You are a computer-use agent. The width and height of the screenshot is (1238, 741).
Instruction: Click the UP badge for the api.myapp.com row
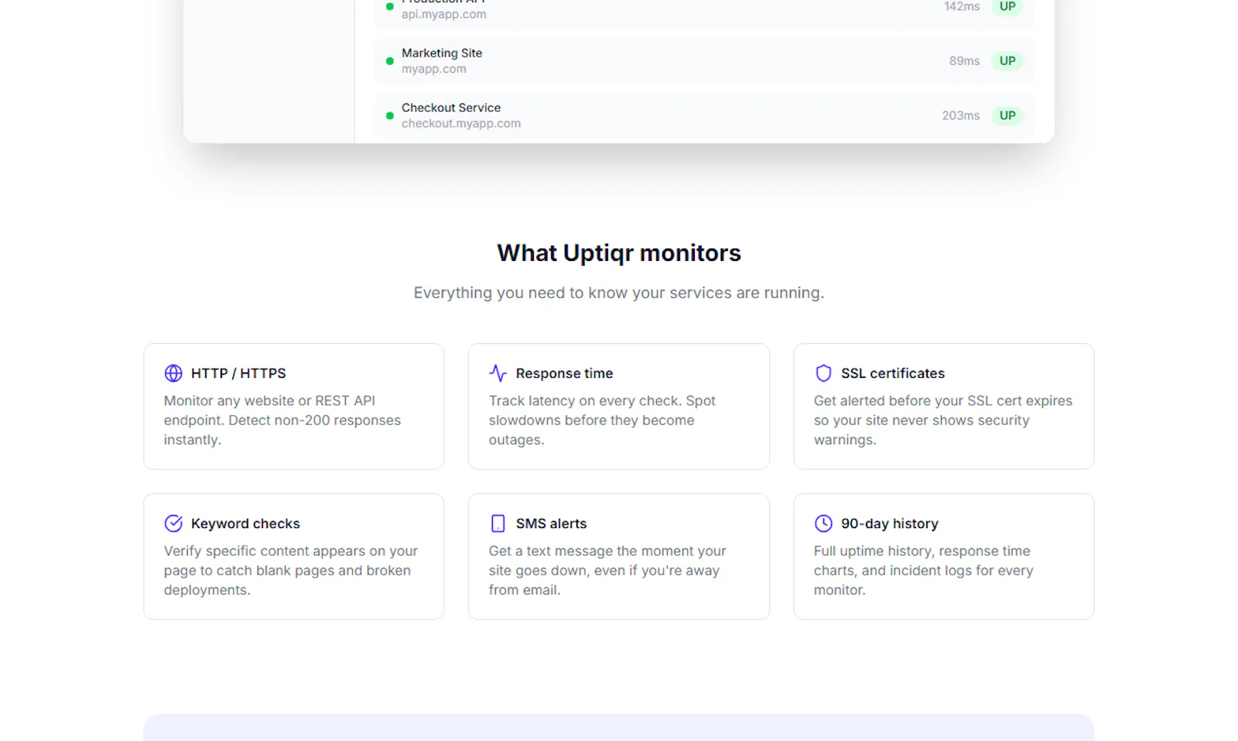(x=1007, y=6)
